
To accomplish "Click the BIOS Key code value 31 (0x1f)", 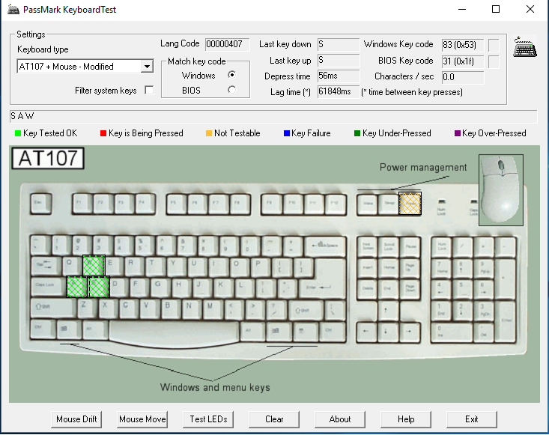I will point(463,61).
